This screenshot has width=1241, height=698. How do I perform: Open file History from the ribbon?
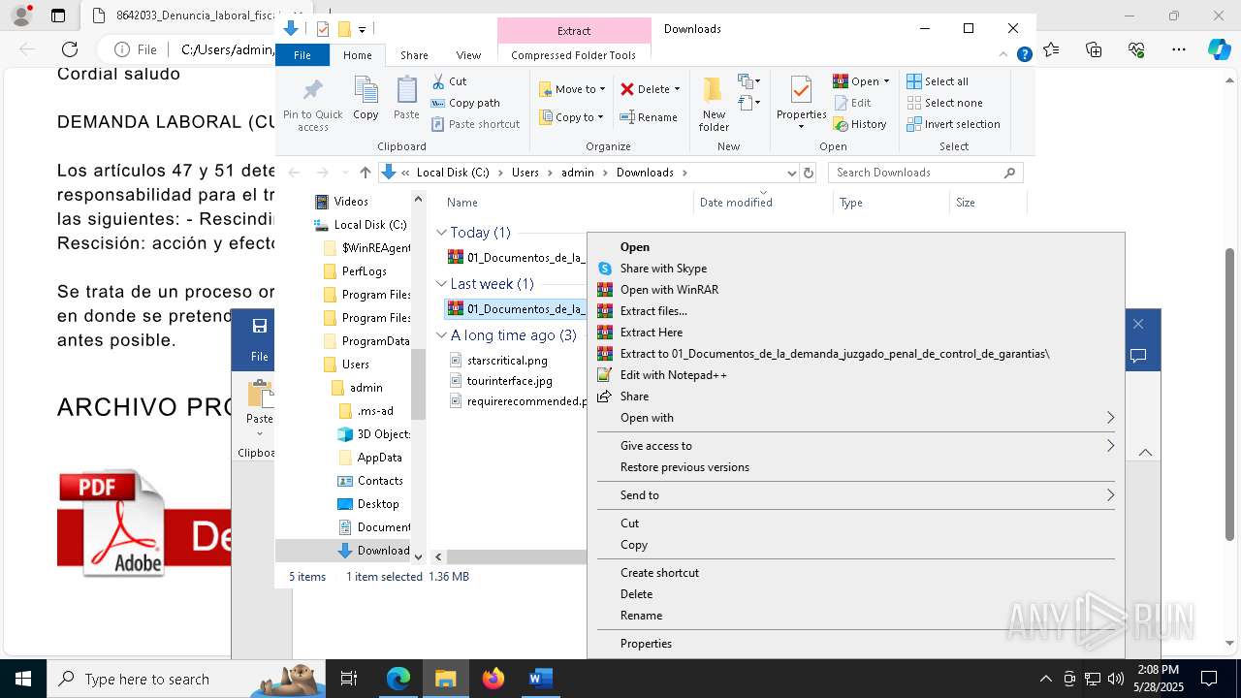coord(860,124)
